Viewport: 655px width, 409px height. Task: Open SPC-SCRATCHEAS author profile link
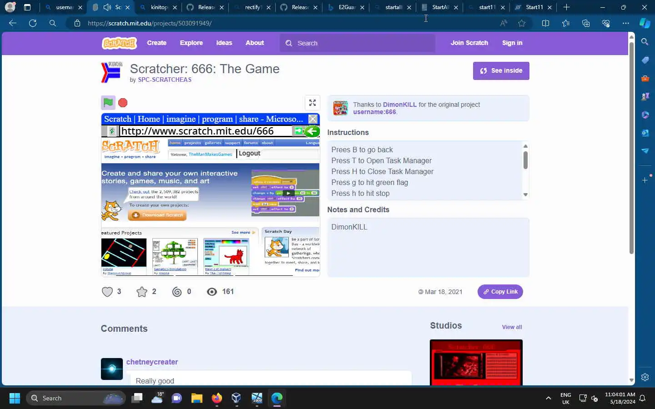click(165, 80)
